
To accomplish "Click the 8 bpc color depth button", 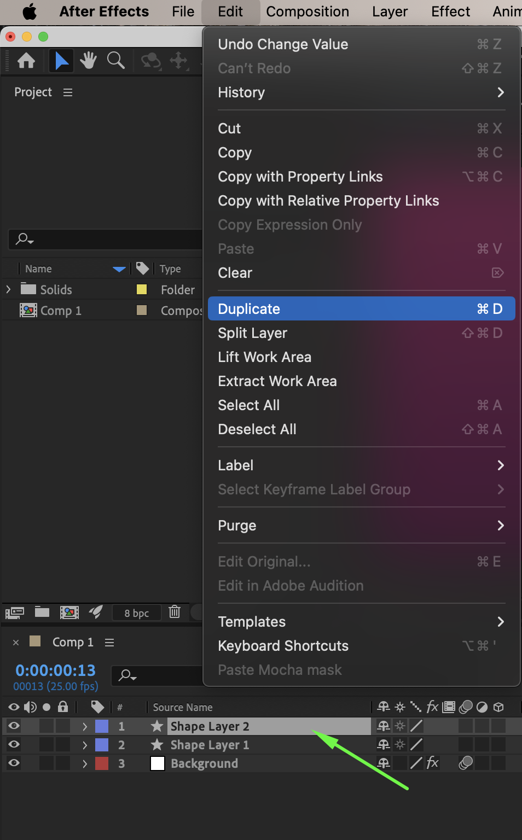I will 137,612.
